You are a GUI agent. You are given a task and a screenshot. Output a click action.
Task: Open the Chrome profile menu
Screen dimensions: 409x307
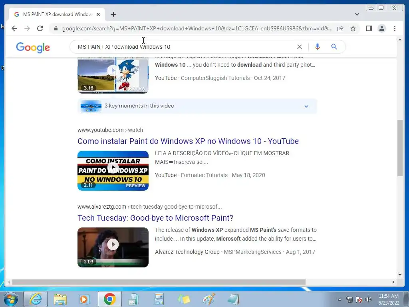click(382, 28)
